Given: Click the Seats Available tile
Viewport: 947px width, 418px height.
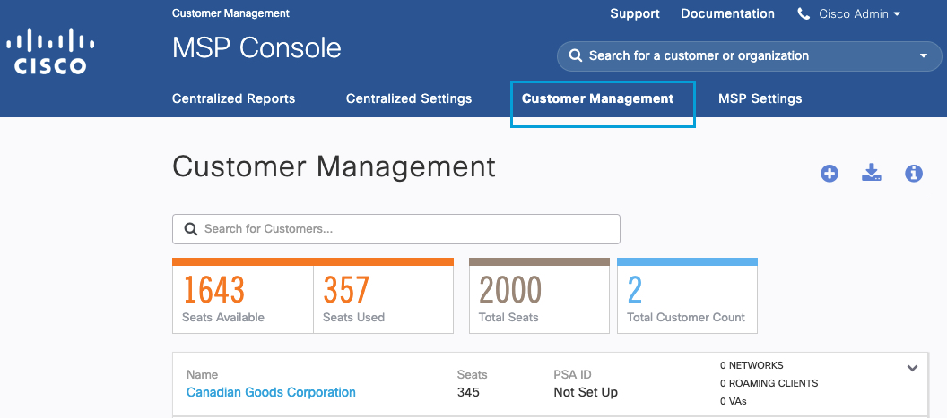Looking at the screenshot, I should click(x=242, y=297).
